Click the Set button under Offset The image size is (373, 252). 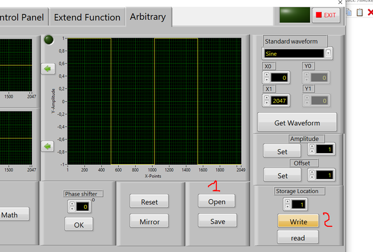pos(282,175)
